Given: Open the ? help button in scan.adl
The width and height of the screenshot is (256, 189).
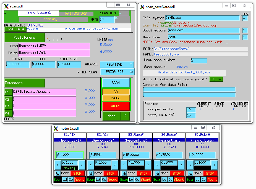Looking at the screenshot, I should 125,116.
